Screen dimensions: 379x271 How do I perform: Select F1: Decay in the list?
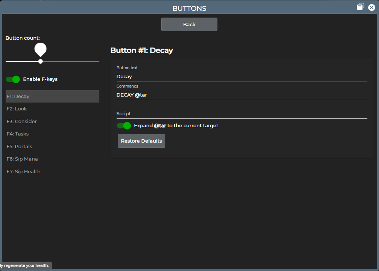[52, 97]
